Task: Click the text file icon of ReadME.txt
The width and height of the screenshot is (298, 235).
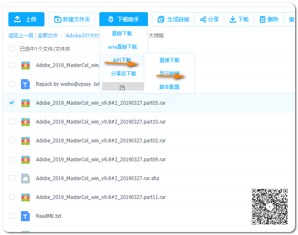Action: click(x=25, y=216)
